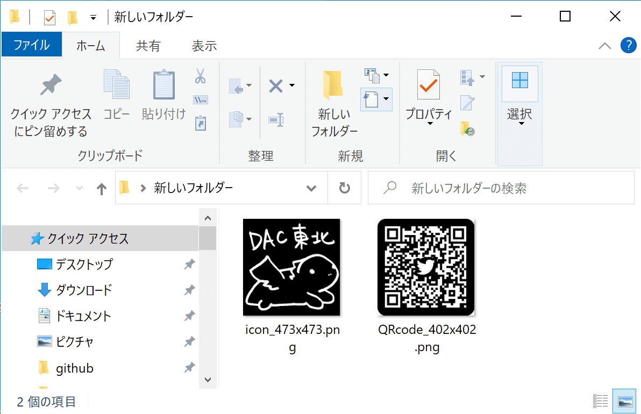
Task: Click the プロパティ dropdown arrow
Action: (x=430, y=123)
